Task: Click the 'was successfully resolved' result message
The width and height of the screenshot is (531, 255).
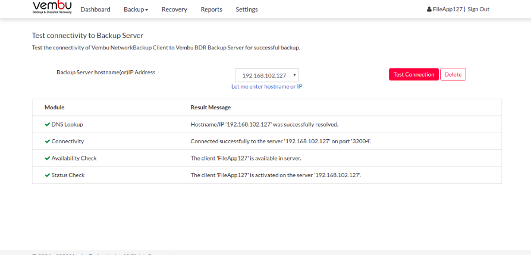Action: click(265, 124)
